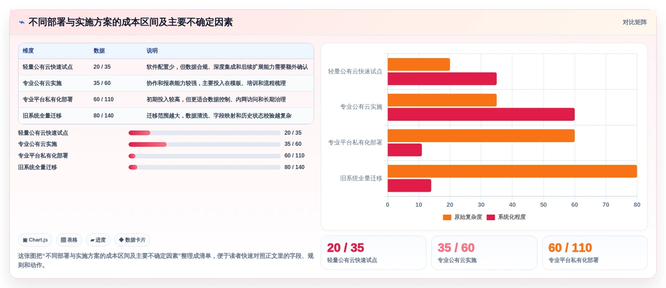Click the 旧系统全量迁移 chart axis label
666x288 pixels.
(361, 178)
